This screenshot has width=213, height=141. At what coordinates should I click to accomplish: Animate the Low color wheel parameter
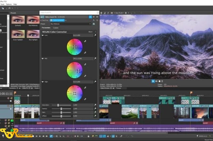pos(95,35)
